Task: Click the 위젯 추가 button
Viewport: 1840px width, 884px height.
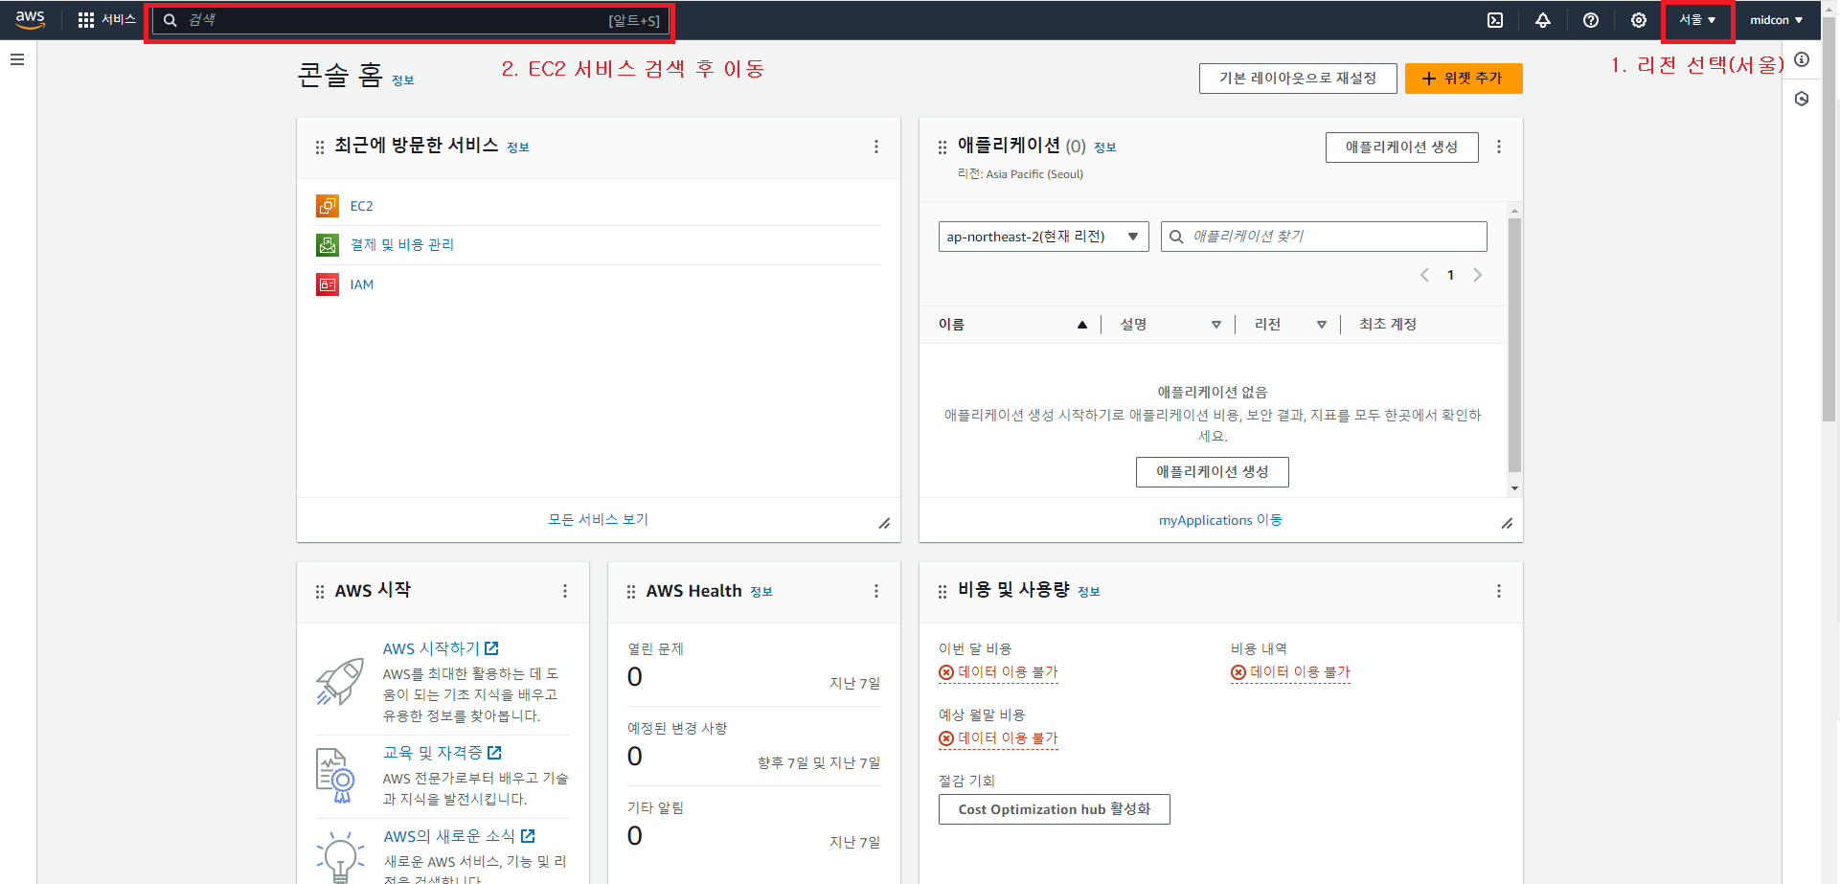Action: pyautogui.click(x=1464, y=79)
